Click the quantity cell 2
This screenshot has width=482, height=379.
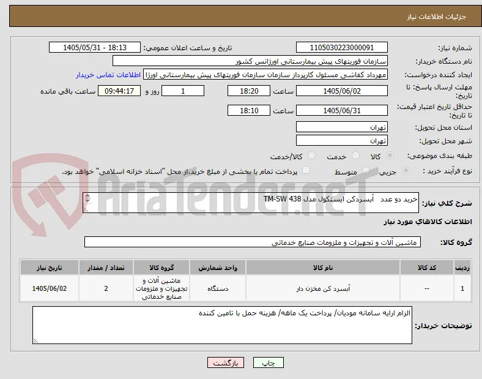(x=106, y=288)
